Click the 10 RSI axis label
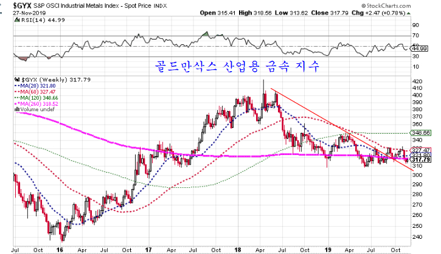The image size is (441, 254). pos(415,67)
